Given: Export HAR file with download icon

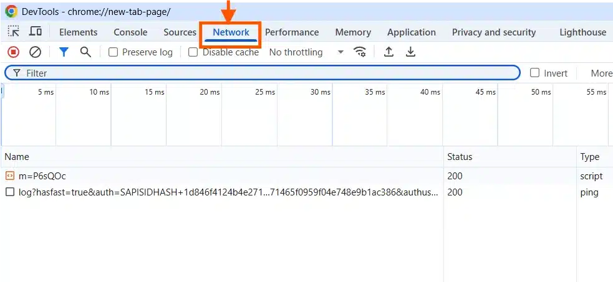Looking at the screenshot, I should click(x=410, y=52).
